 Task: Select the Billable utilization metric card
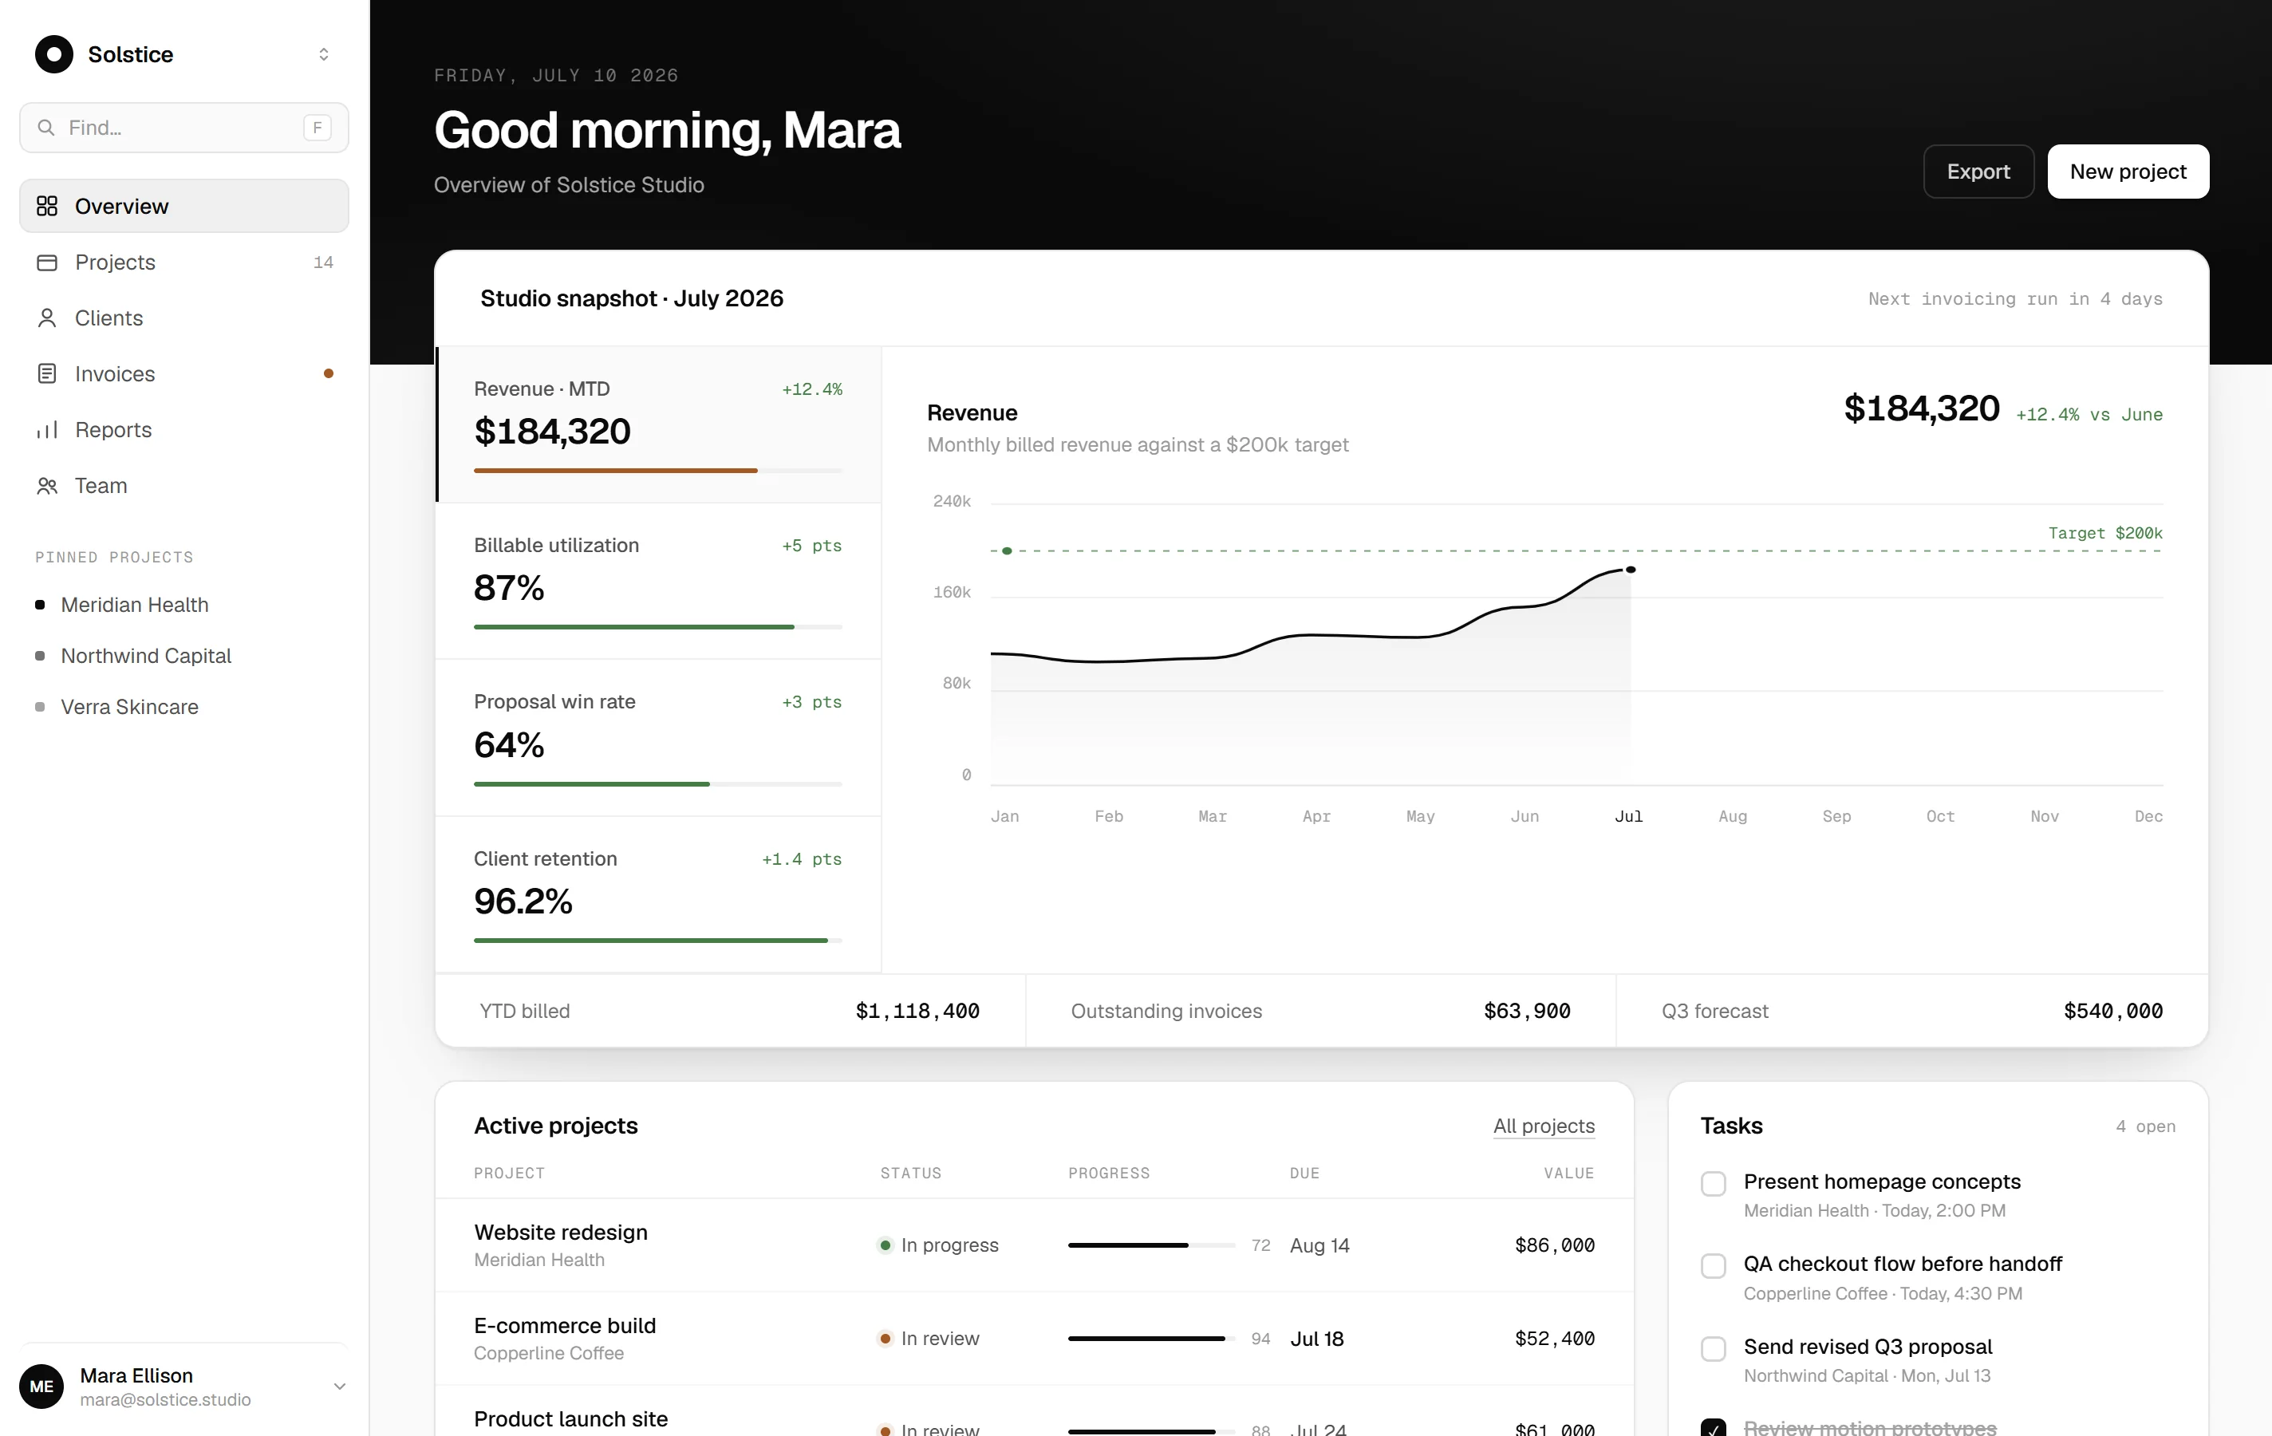click(659, 582)
